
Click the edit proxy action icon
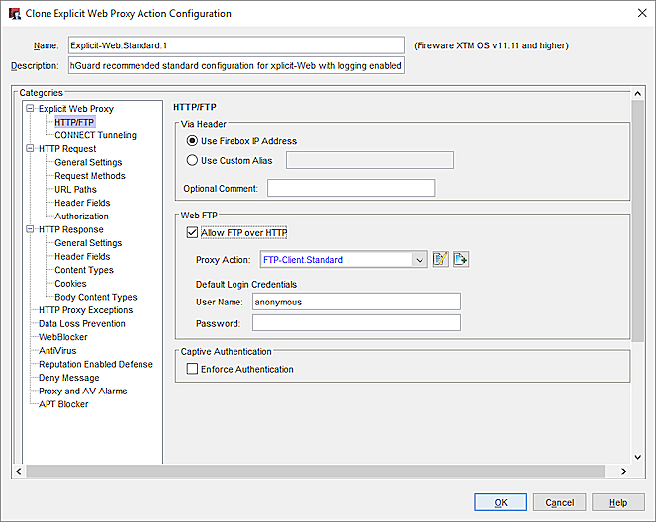pyautogui.click(x=441, y=260)
